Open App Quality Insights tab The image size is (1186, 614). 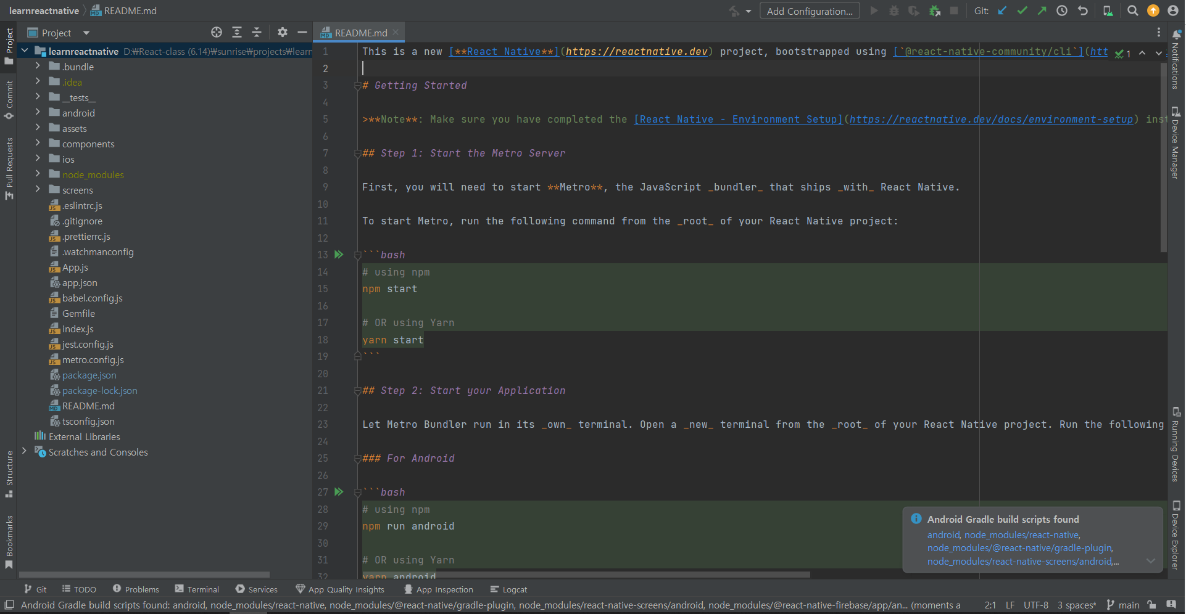tap(340, 589)
